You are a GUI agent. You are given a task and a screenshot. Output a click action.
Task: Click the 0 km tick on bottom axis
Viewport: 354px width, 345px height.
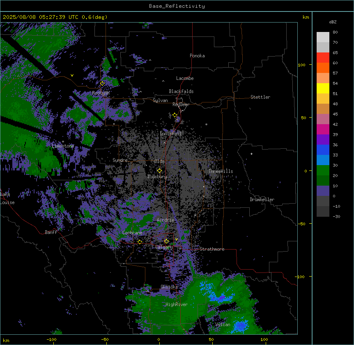pos(159,339)
